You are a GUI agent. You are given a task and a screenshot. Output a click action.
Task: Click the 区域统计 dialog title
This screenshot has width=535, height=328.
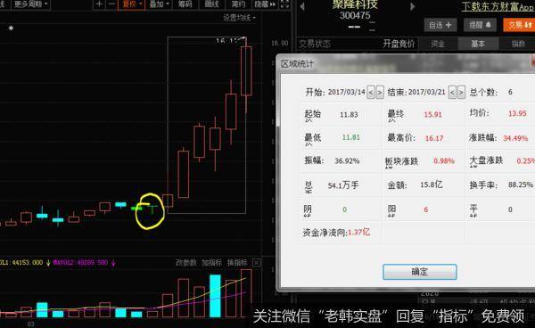click(297, 63)
